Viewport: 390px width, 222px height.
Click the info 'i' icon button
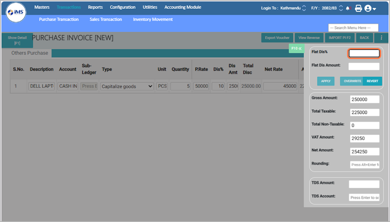381,38
